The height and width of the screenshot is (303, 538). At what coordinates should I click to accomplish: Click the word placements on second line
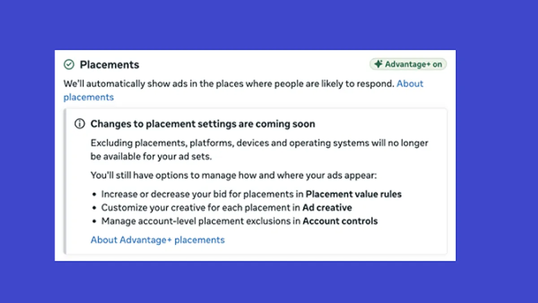(x=89, y=97)
